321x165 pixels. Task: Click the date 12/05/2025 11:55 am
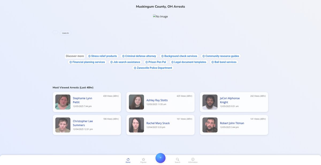pos(156,104)
